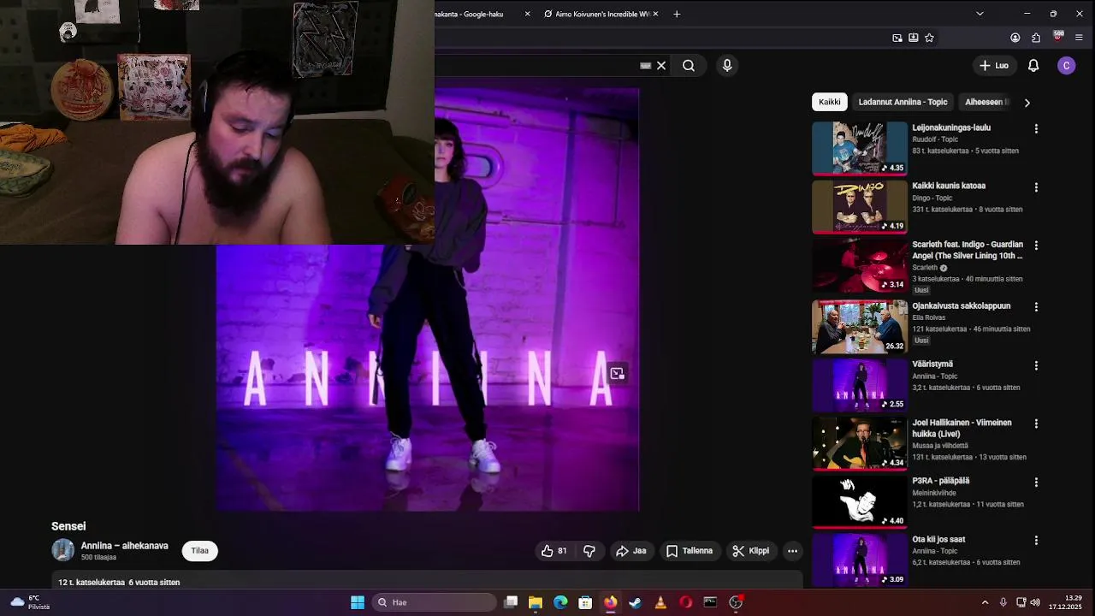The width and height of the screenshot is (1095, 616).
Task: Show hidden system tray icons chevron
Action: click(985, 602)
